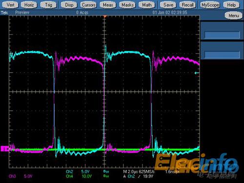Open the Horiz menu button
The height and width of the screenshot is (183, 244).
point(29,5)
